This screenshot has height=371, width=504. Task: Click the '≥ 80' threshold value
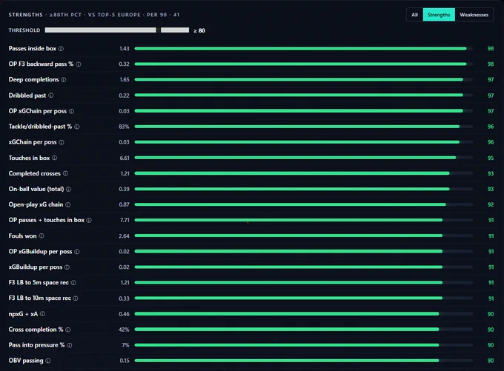pos(199,30)
